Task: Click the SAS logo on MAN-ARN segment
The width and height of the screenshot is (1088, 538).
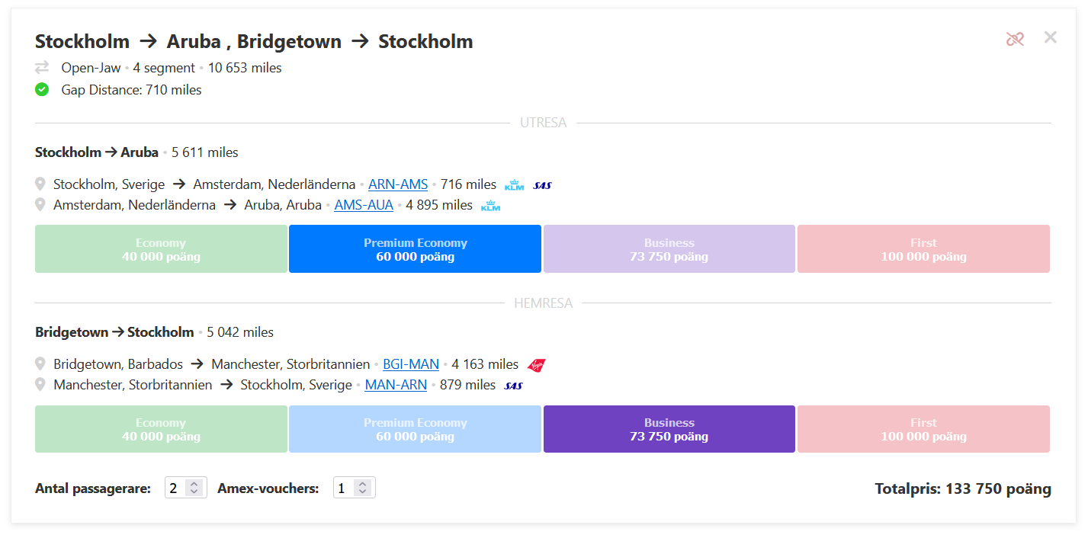Action: pos(514,386)
